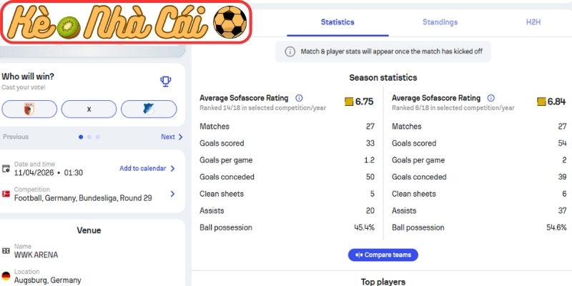The image size is (572, 286).
Task: Click the info icon in match stats notice
Action: 290,51
